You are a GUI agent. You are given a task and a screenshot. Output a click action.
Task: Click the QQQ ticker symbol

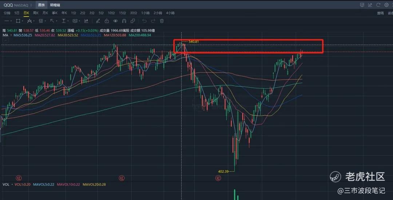[8, 5]
